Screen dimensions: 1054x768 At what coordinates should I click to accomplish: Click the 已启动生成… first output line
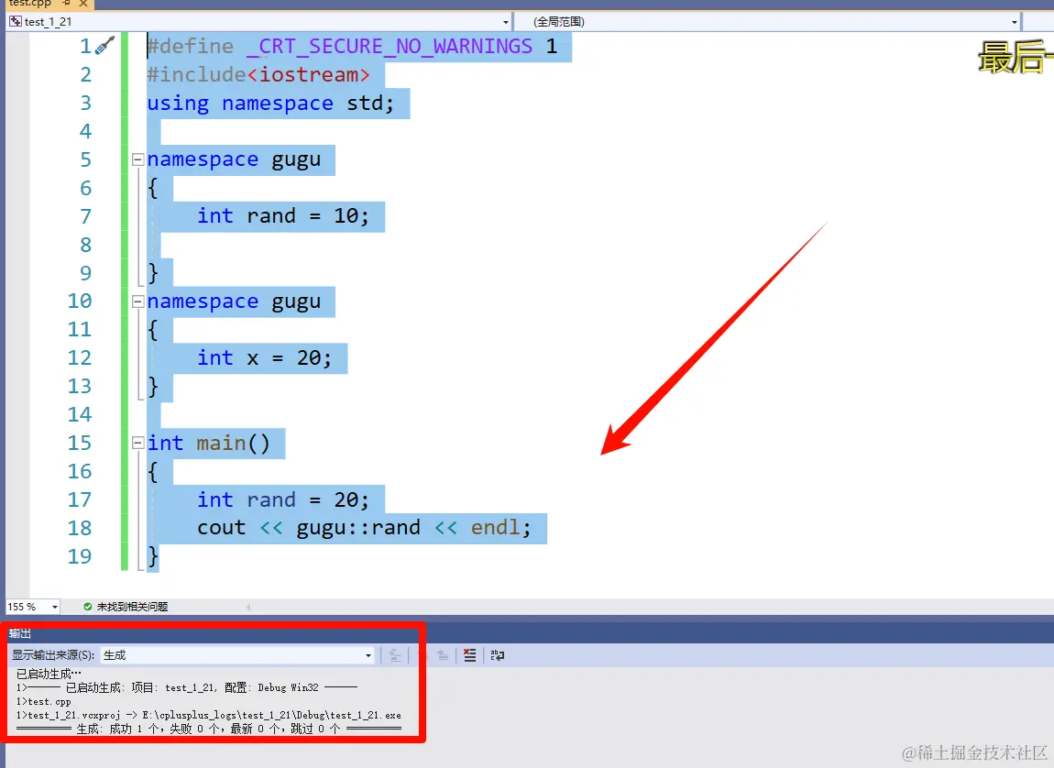coord(49,674)
